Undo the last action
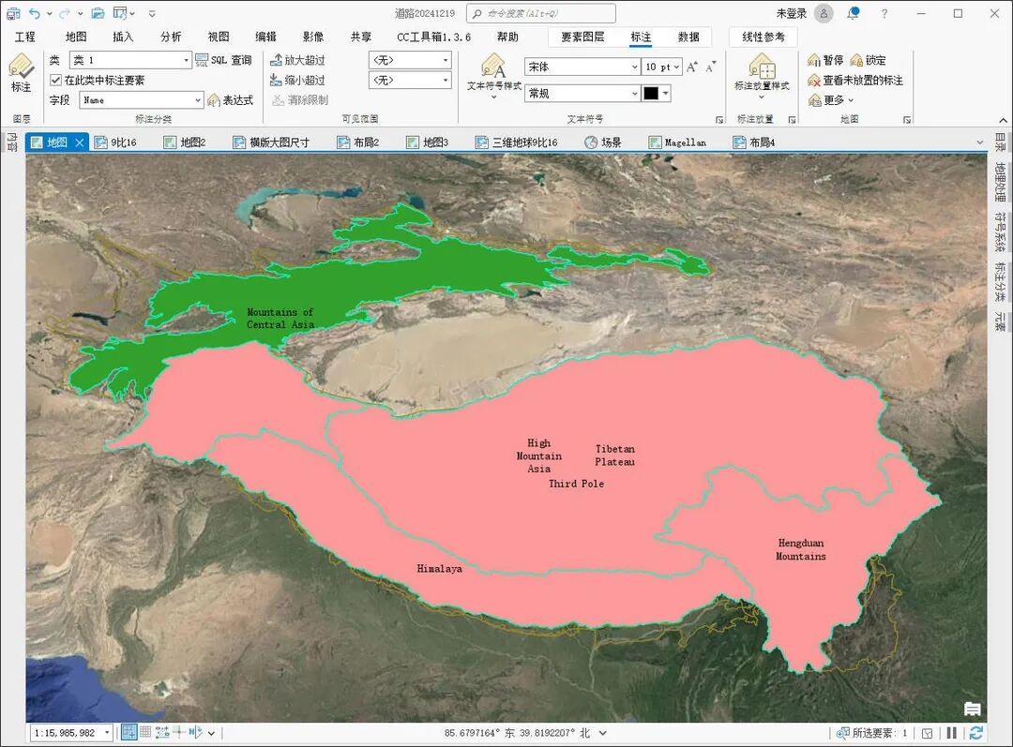 tap(35, 13)
